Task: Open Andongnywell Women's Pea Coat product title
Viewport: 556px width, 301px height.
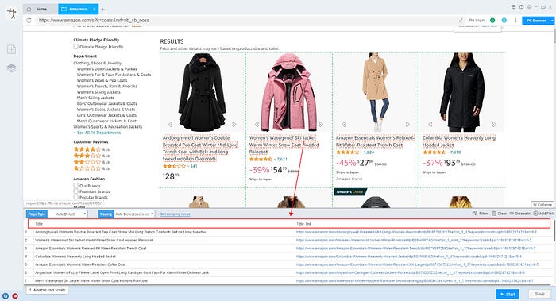Action: tap(200, 149)
